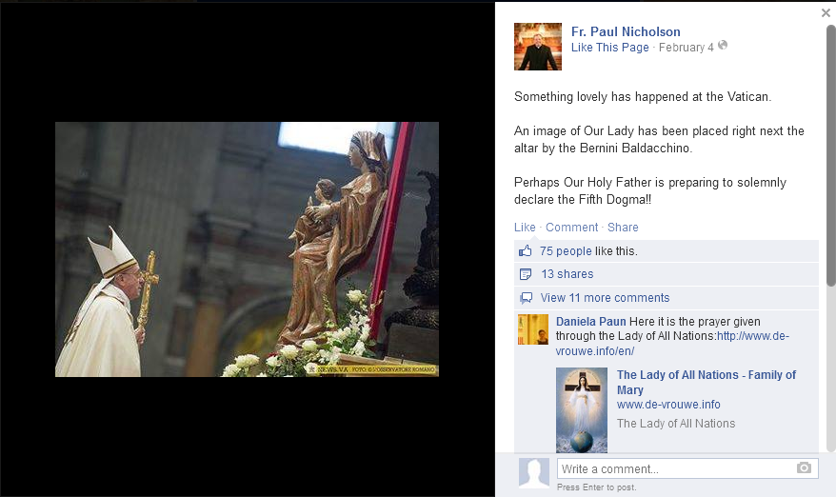Open The Lady of All Nations title link
This screenshot has width=836, height=497.
coord(706,383)
